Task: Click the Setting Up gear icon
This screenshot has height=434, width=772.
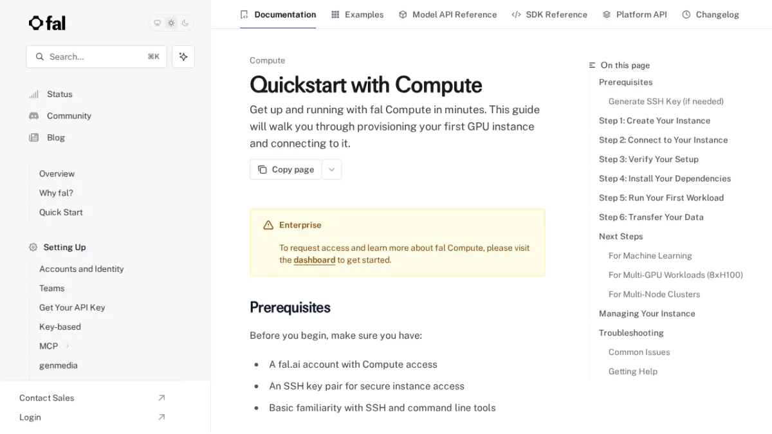Action: pos(33,247)
